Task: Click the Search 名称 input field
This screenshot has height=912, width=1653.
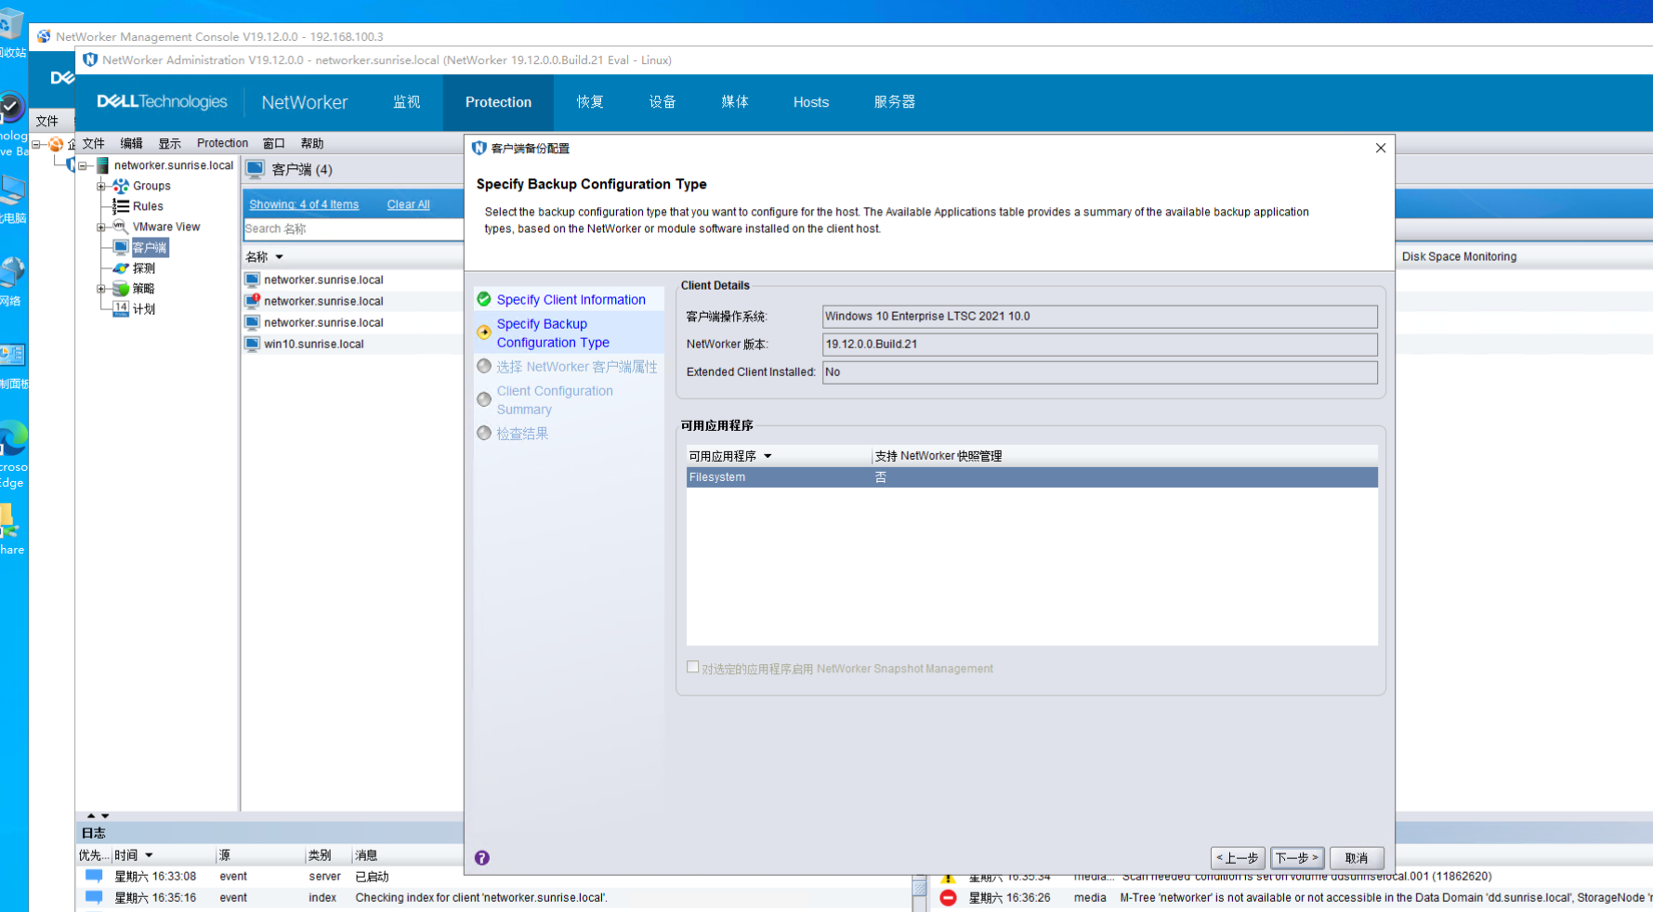Action: (353, 228)
